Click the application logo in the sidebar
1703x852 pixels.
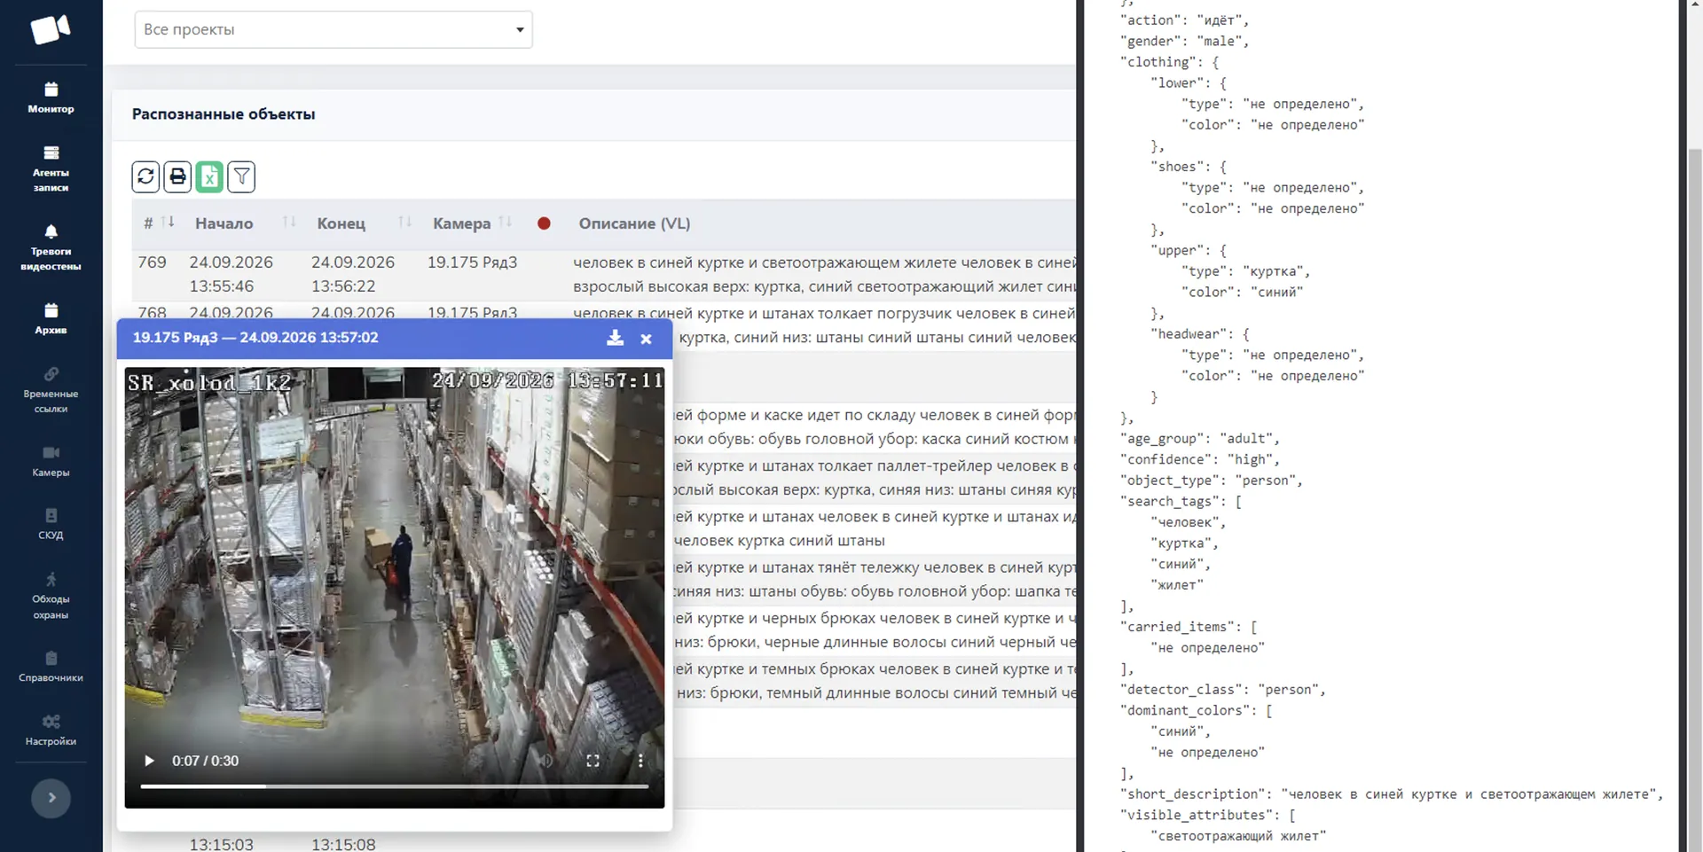click(51, 28)
